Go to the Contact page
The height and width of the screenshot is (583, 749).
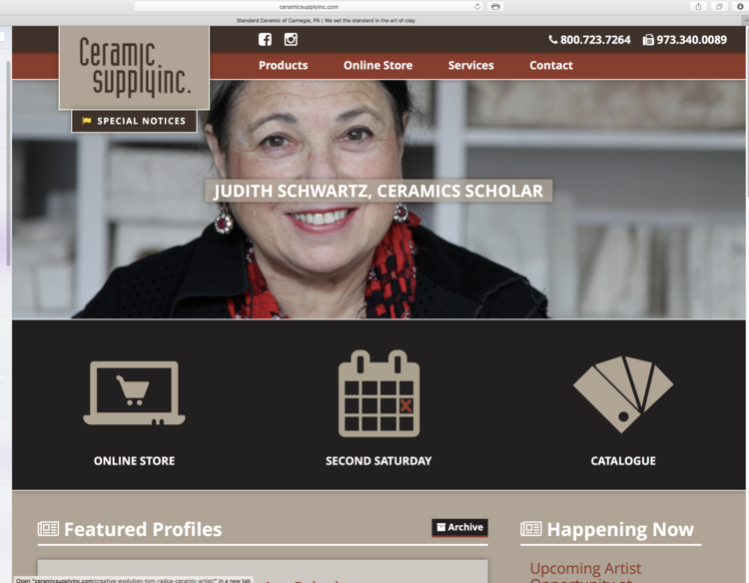click(x=551, y=66)
